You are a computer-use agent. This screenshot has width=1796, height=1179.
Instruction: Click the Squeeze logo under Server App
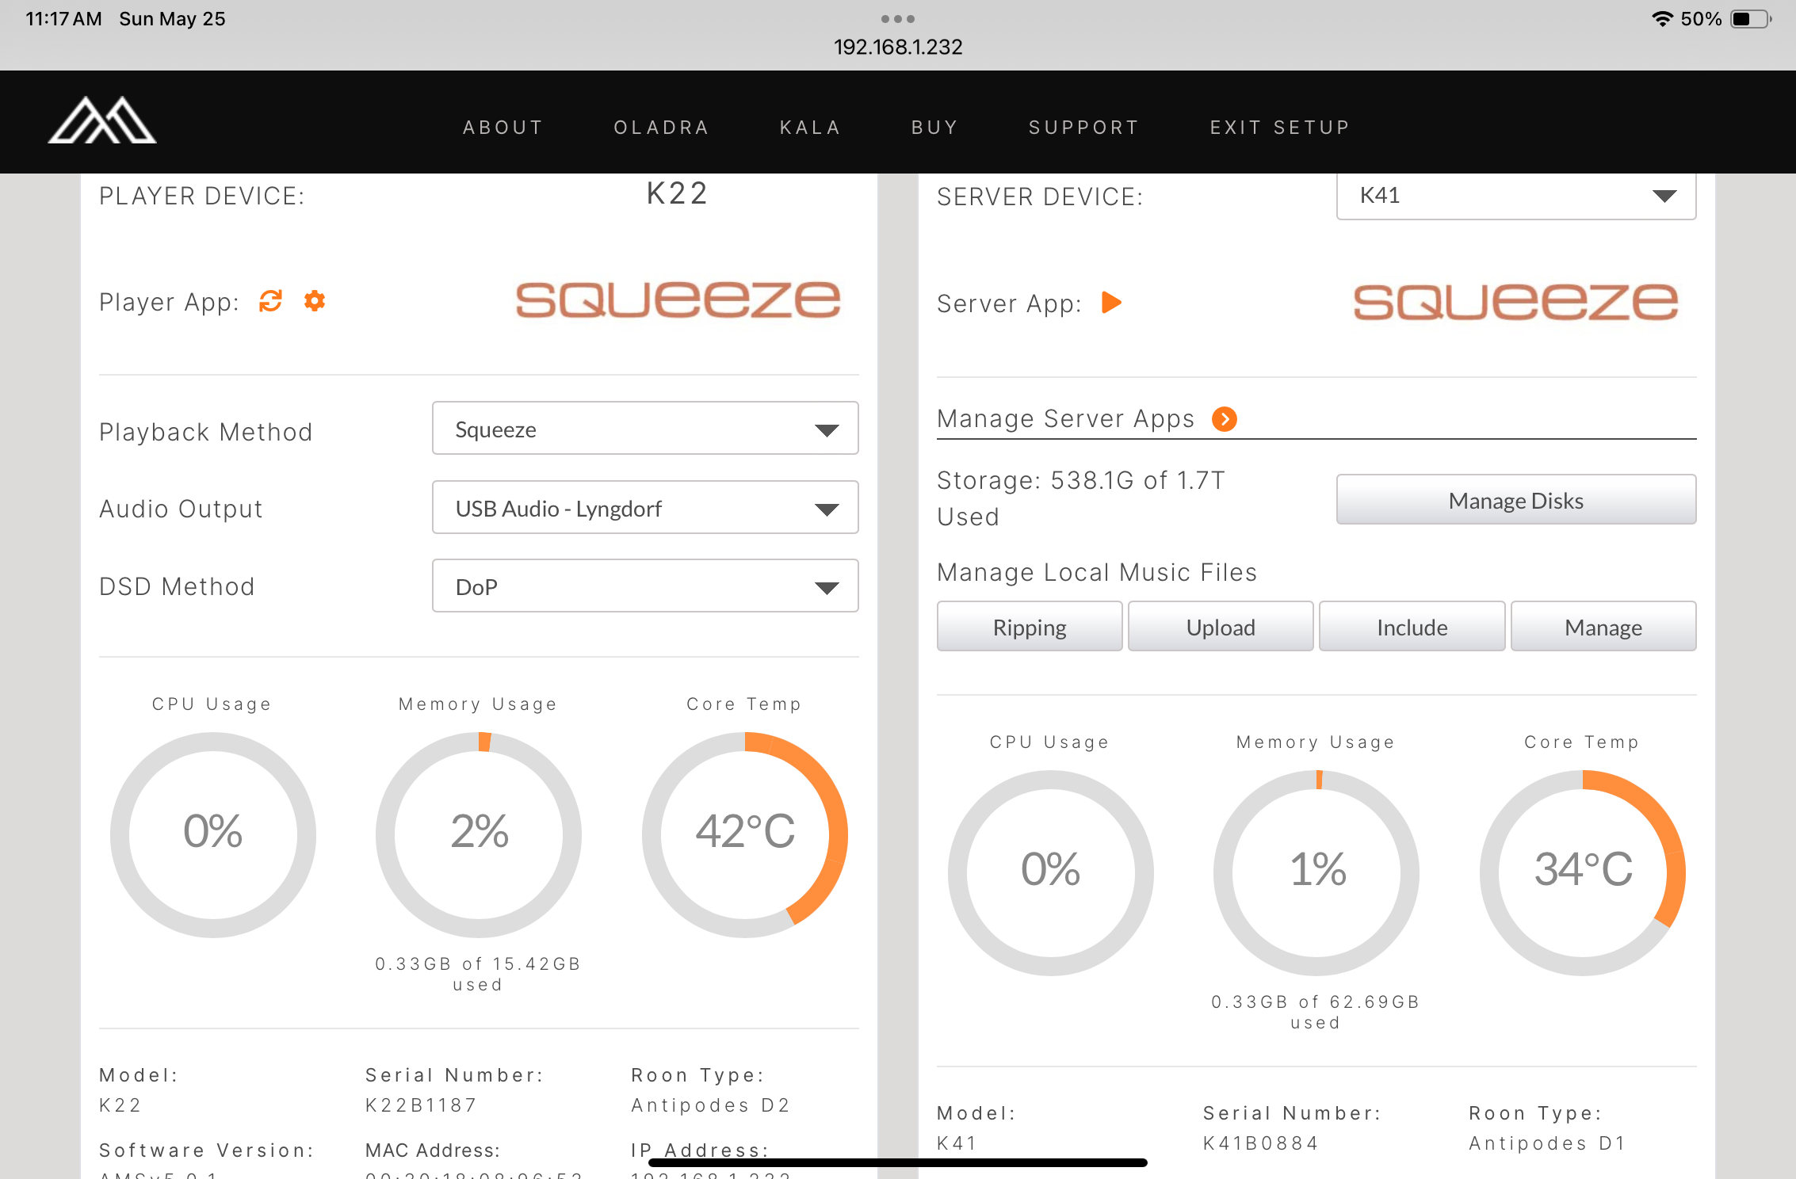[x=1515, y=302]
